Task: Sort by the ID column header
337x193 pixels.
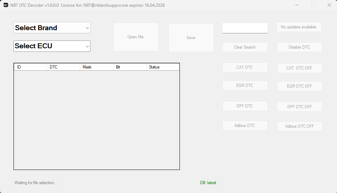Action: click(31, 67)
